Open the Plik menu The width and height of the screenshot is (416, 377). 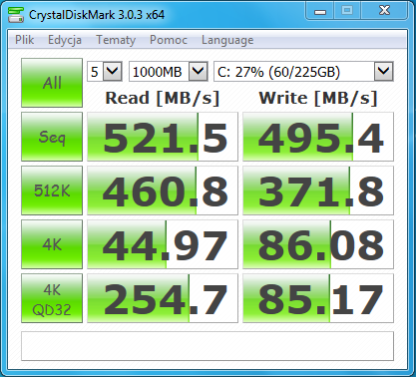[24, 40]
